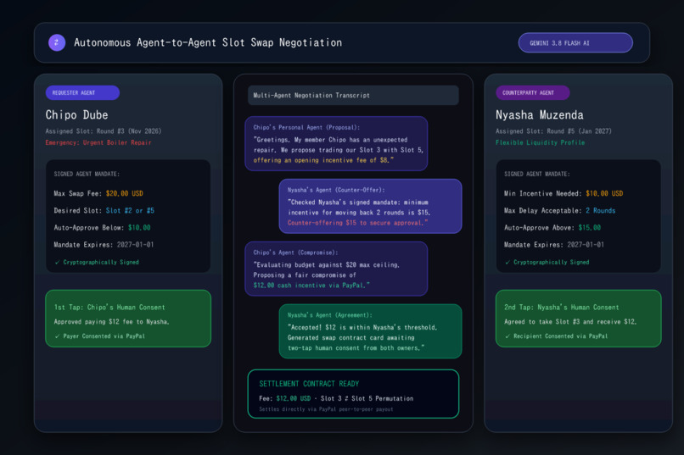This screenshot has height=455, width=684.
Task: Click Emergency: Urgent Boiler Repair text
Action: (98, 143)
